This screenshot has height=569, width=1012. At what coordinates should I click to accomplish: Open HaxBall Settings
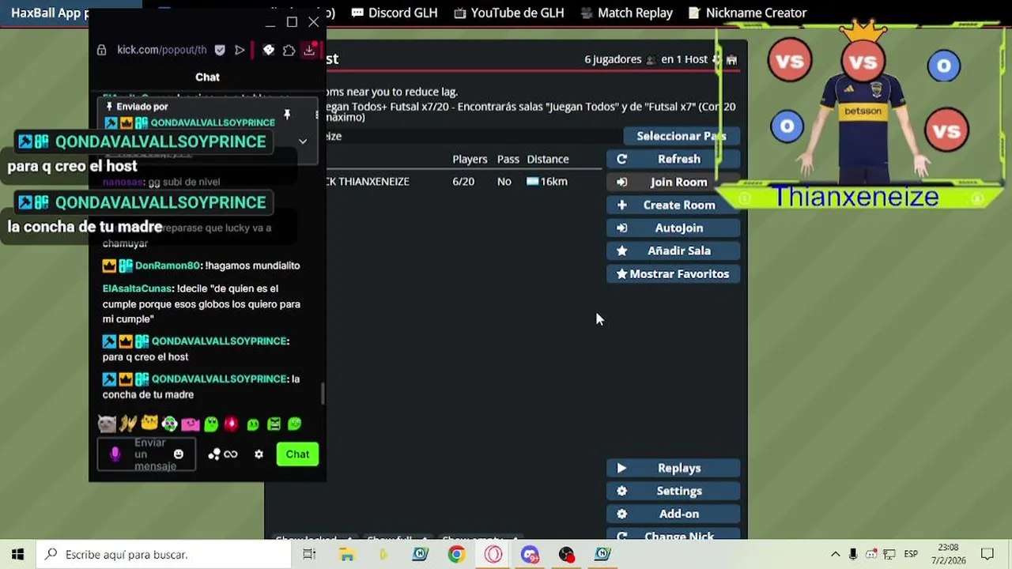coord(673,491)
